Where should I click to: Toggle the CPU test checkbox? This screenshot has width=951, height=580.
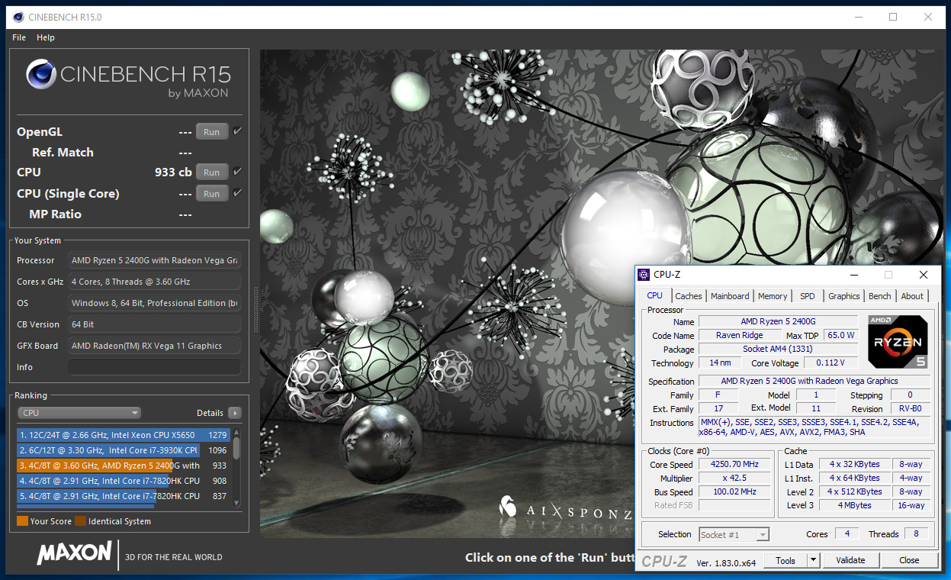click(x=237, y=172)
